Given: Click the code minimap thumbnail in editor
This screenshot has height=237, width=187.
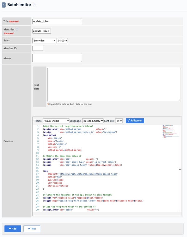Looking at the screenshot, I should 170,131.
